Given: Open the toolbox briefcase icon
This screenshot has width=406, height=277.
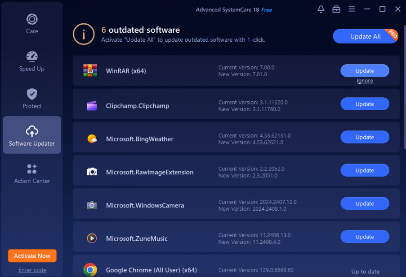Looking at the screenshot, I should click(x=336, y=9).
